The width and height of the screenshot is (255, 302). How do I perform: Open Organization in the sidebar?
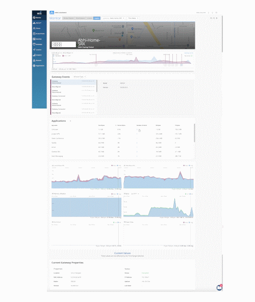pyautogui.click(x=39, y=66)
